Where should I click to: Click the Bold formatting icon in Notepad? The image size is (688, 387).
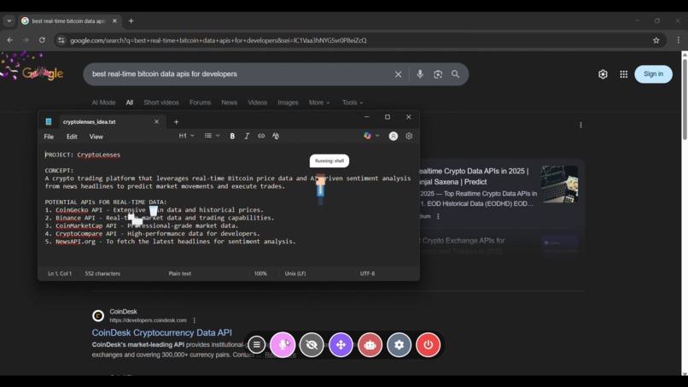click(x=232, y=136)
